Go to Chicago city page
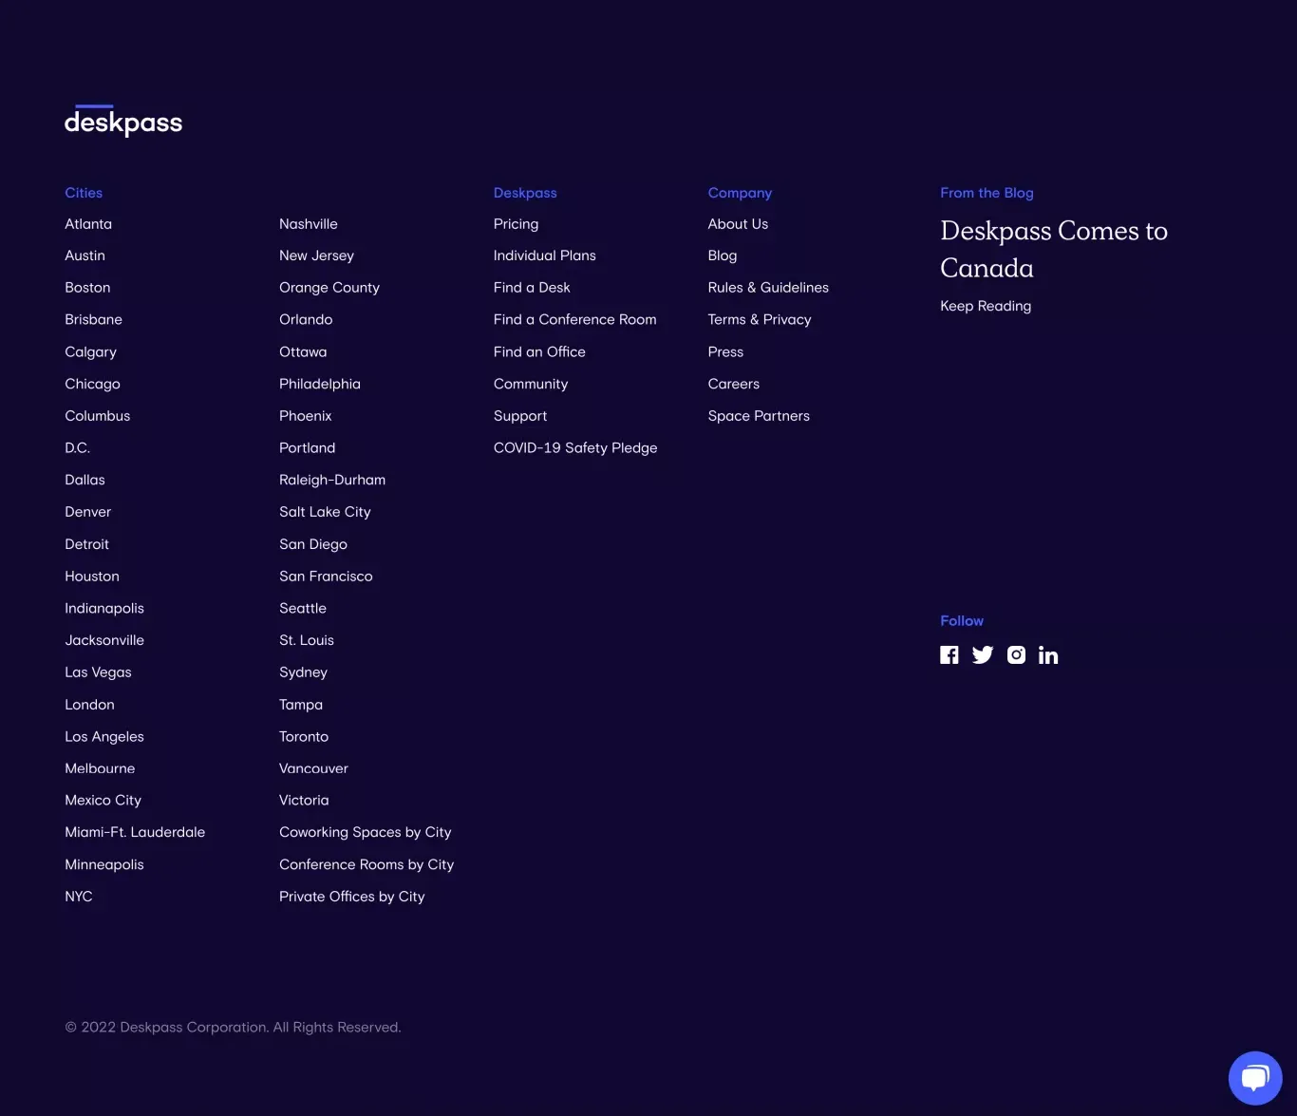The width and height of the screenshot is (1297, 1116). 92,384
